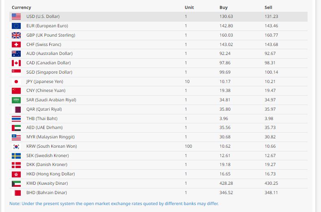This screenshot has width=321, height=212.
Task: Click the Hong Kong Dollar flag icon
Action: (x=16, y=174)
